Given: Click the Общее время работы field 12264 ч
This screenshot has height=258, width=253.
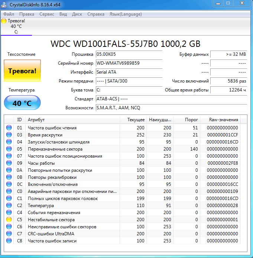Looking at the screenshot, I should (229, 90).
